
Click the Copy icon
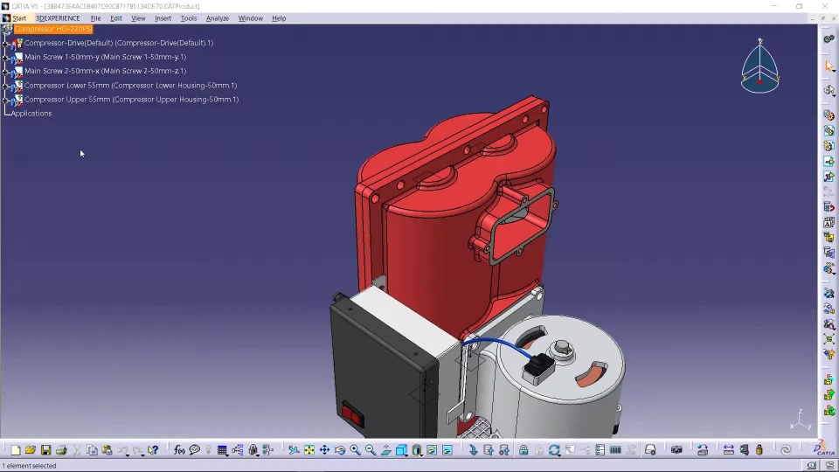(x=92, y=450)
